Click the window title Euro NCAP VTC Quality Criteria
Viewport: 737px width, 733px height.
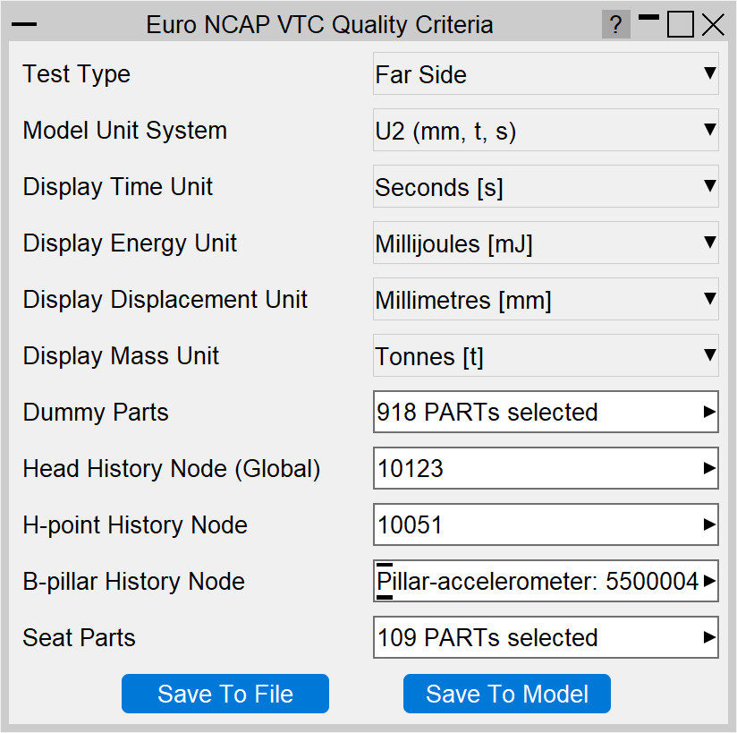coord(319,25)
